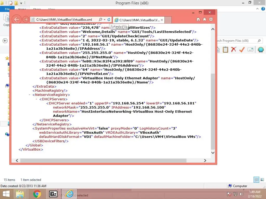
Task: Open the network tray icon
Action: [x=235, y=194]
